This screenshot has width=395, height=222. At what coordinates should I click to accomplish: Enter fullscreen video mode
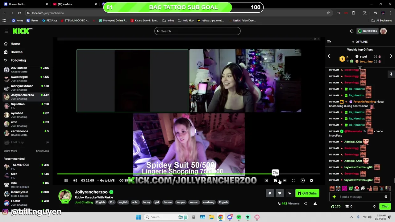pyautogui.click(x=293, y=181)
